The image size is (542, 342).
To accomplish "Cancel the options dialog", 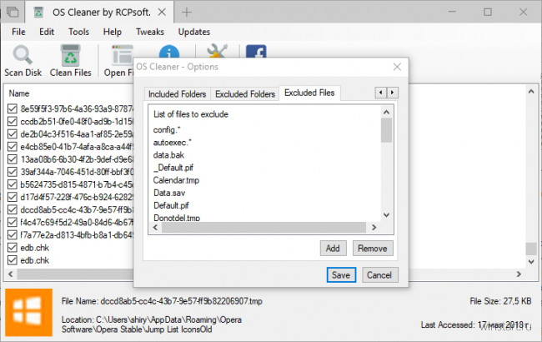I will [379, 275].
